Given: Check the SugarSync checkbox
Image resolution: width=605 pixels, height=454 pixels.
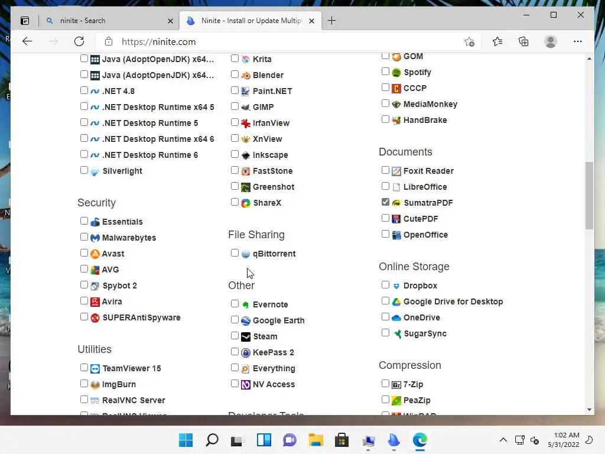Looking at the screenshot, I should click(385, 333).
